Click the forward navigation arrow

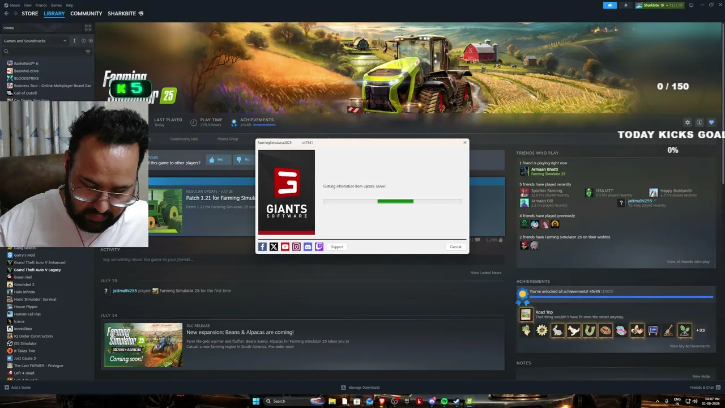[15, 14]
